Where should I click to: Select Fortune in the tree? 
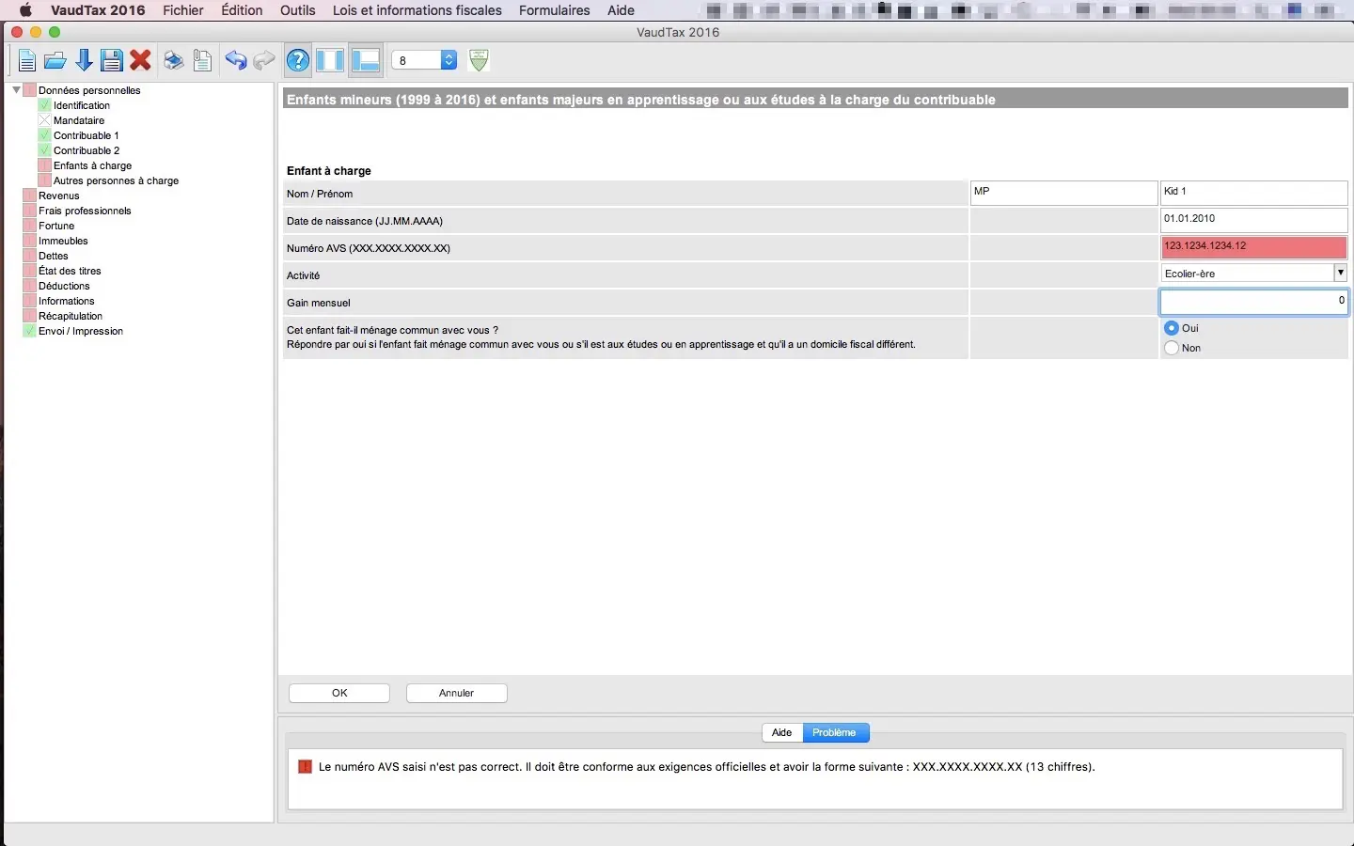coord(56,226)
